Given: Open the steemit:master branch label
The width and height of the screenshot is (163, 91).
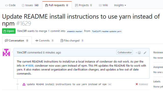Looking at the screenshot, I should click(x=75, y=31).
